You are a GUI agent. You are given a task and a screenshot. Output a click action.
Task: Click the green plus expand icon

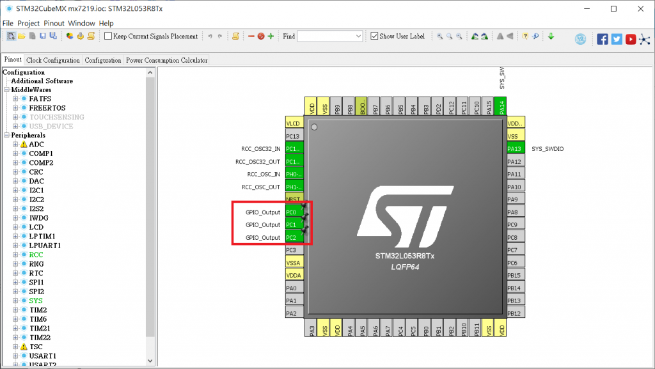click(x=271, y=36)
